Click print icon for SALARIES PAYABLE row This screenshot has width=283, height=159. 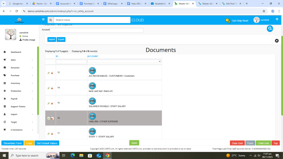pos(92,101)
